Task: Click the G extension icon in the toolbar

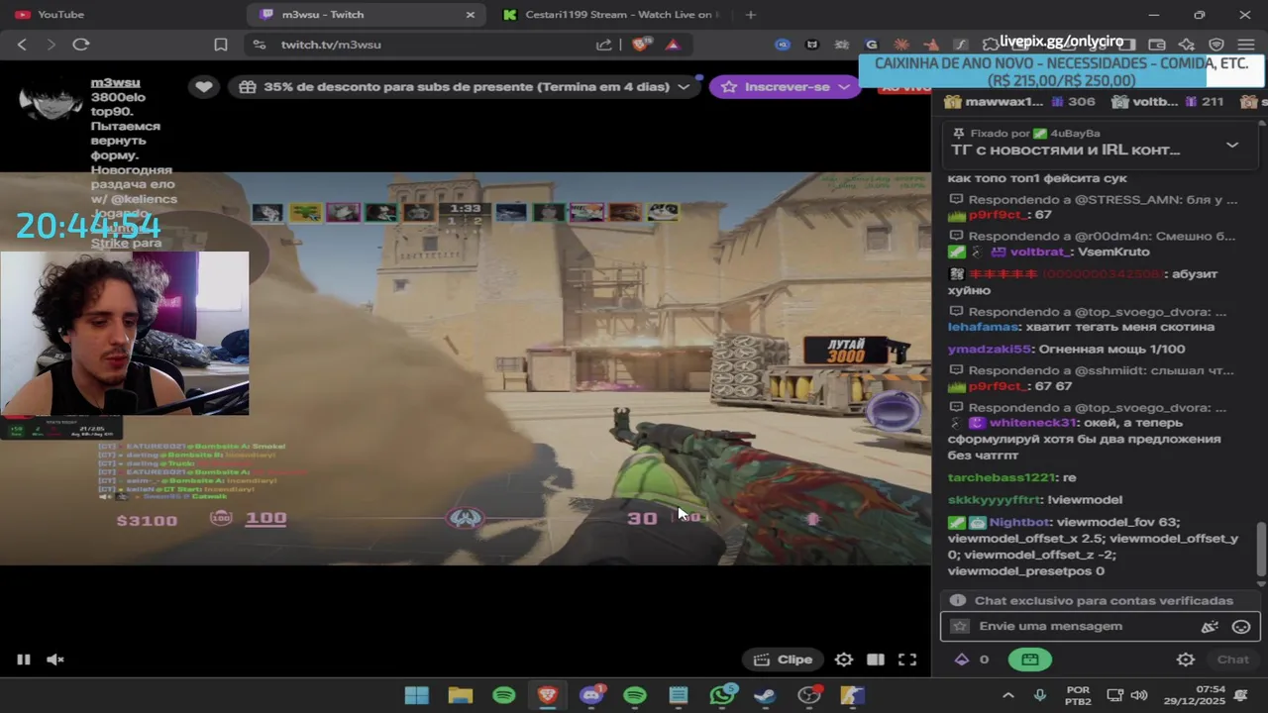Action: pos(872,45)
